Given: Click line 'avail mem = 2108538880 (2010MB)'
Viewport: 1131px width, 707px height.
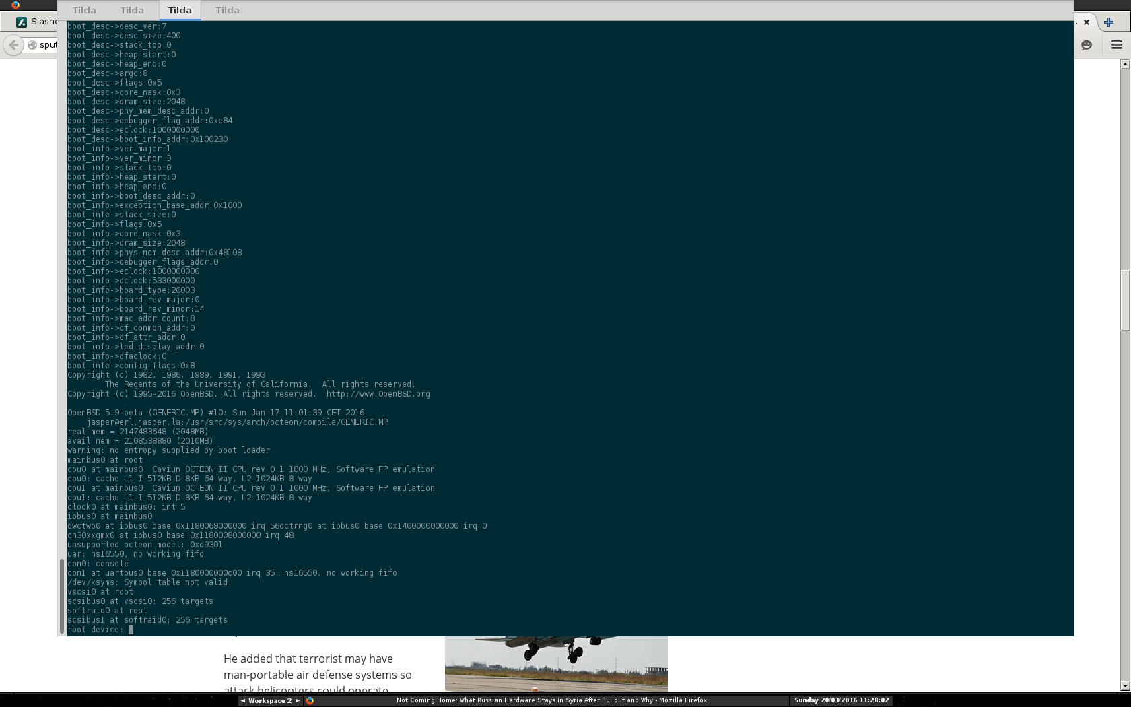Looking at the screenshot, I should [x=140, y=441].
